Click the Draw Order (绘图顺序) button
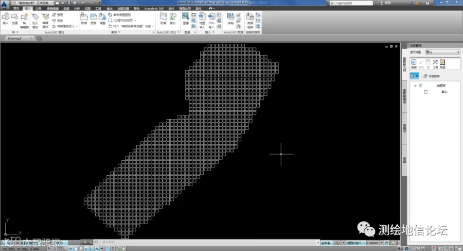 point(432,76)
